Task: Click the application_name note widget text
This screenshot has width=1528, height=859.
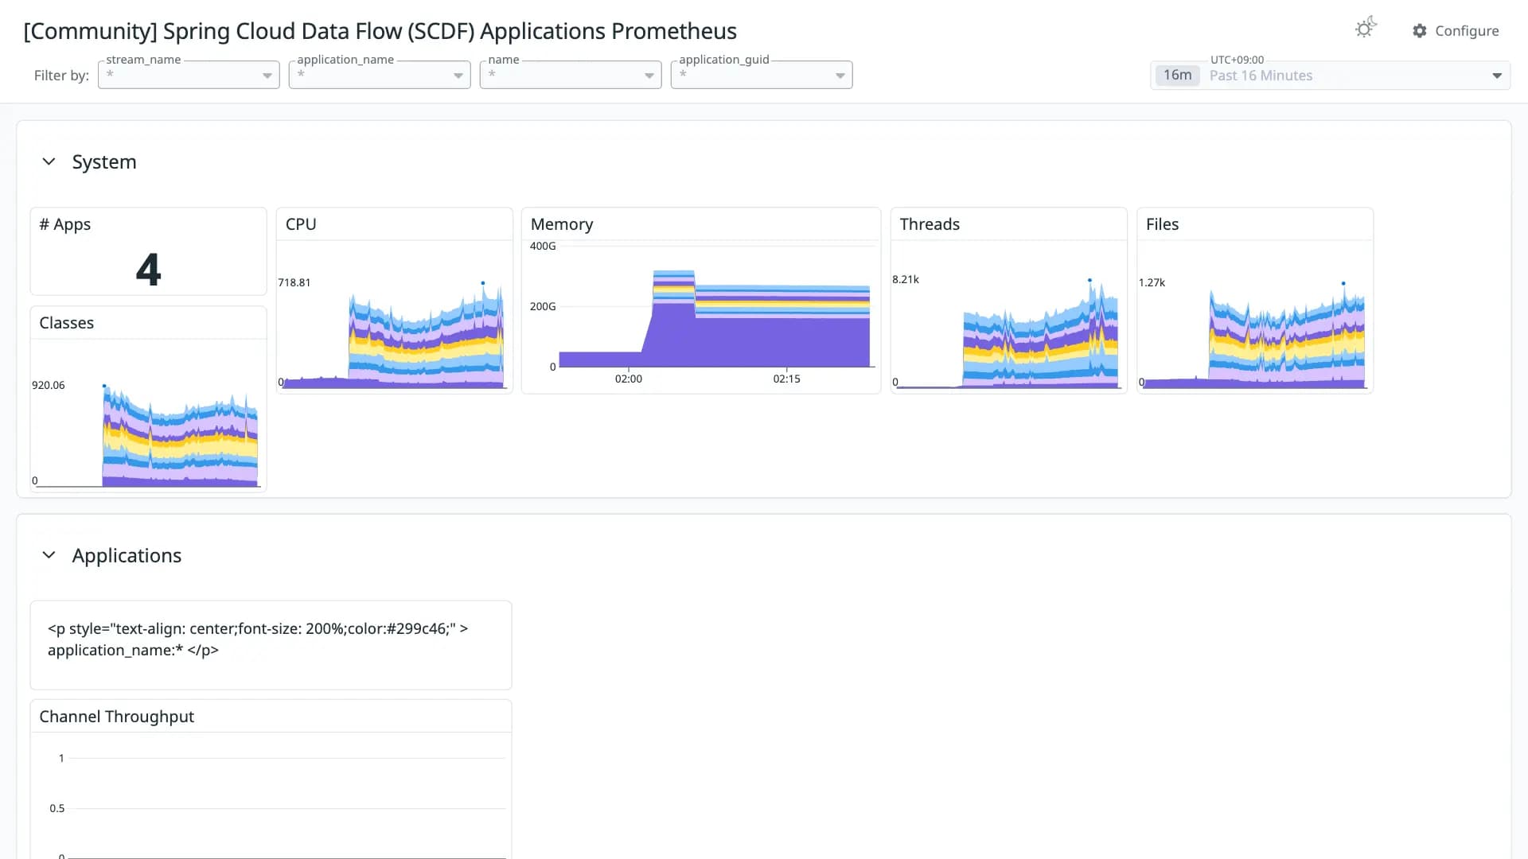Action: 258,639
